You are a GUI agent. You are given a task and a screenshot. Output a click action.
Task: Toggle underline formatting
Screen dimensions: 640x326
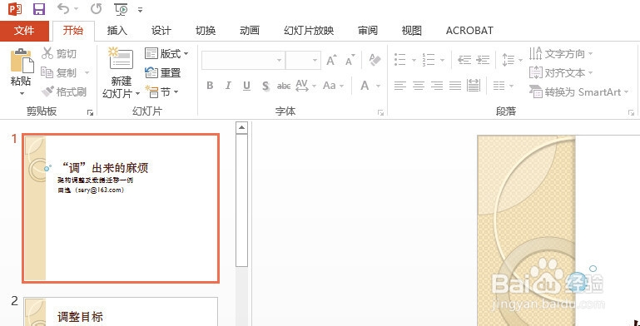click(x=246, y=86)
